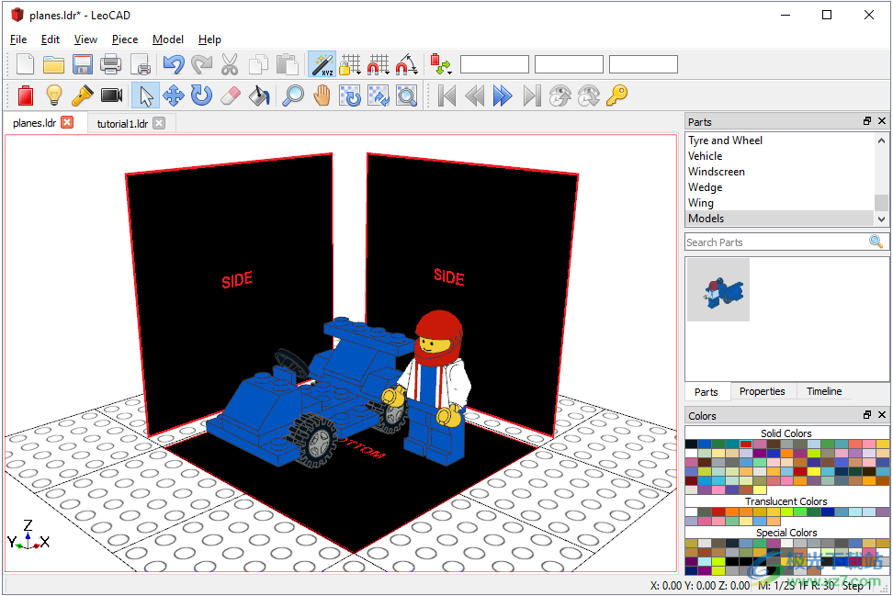Choose the Light bulb tool
The height and width of the screenshot is (596, 893).
click(54, 96)
